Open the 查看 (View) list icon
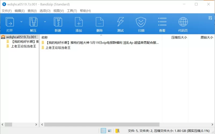The height and width of the screenshot is (134, 215). [x=162, y=22]
